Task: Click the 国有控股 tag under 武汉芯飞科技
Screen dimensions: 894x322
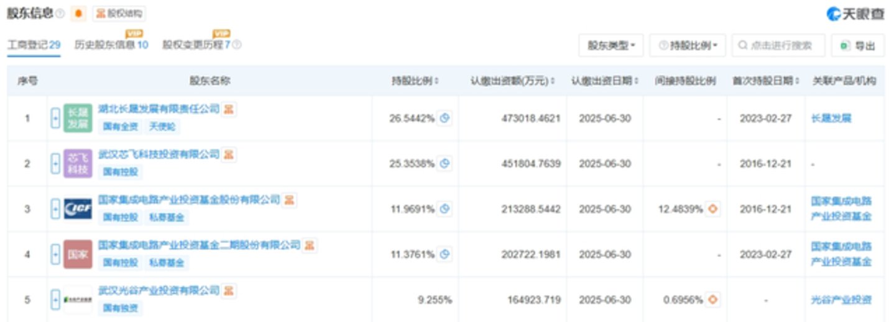Action: click(x=121, y=172)
